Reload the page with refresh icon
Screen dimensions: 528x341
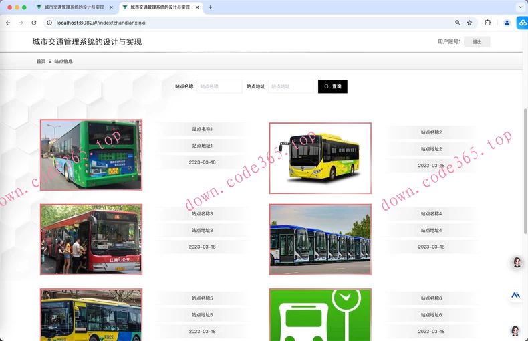tap(34, 23)
